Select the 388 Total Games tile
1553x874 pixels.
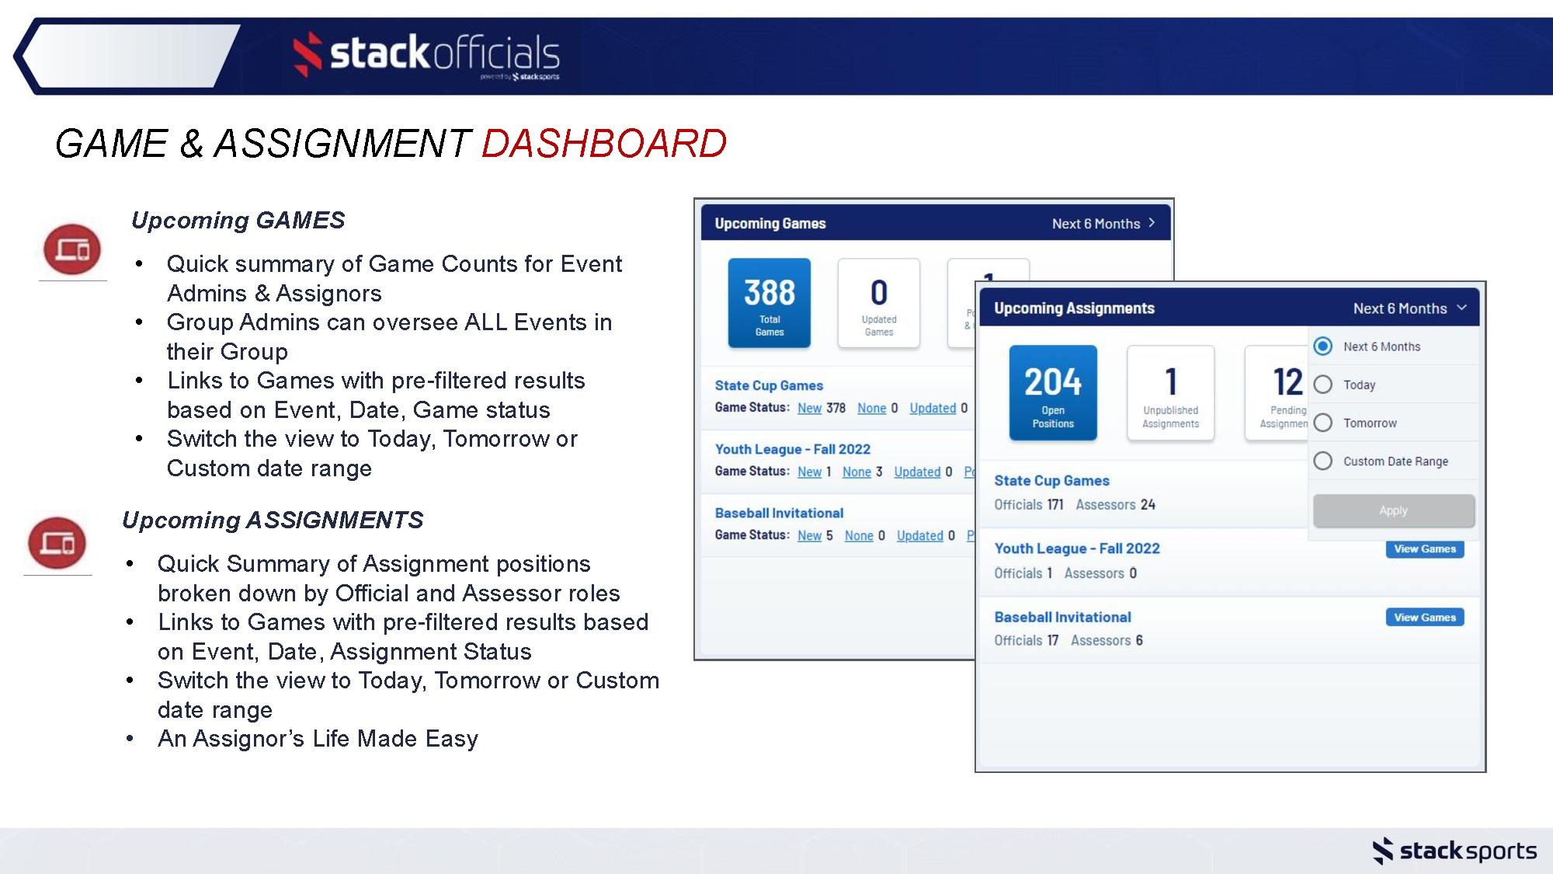769,303
